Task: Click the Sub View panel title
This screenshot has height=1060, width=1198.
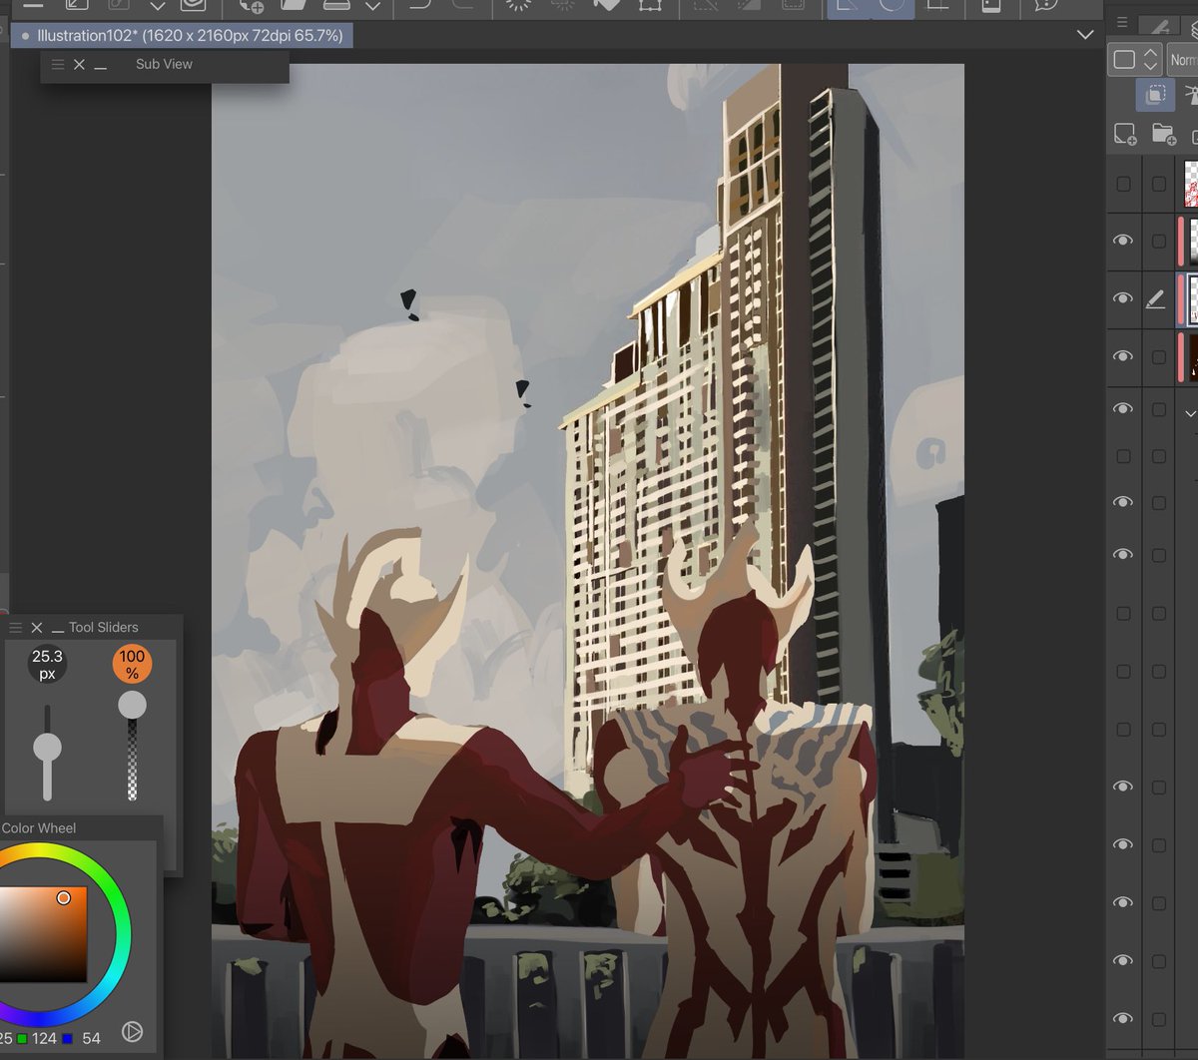Action: tap(164, 64)
